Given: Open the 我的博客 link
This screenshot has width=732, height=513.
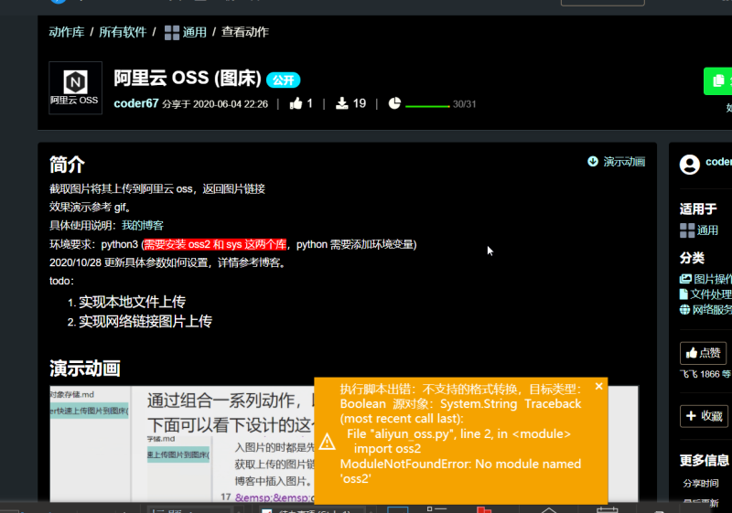Looking at the screenshot, I should (x=143, y=226).
